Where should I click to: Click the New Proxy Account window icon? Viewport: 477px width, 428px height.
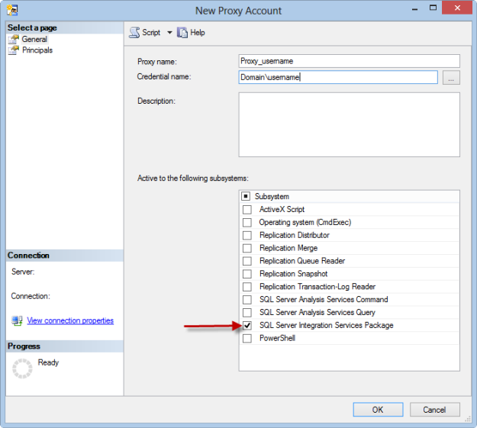[12, 10]
